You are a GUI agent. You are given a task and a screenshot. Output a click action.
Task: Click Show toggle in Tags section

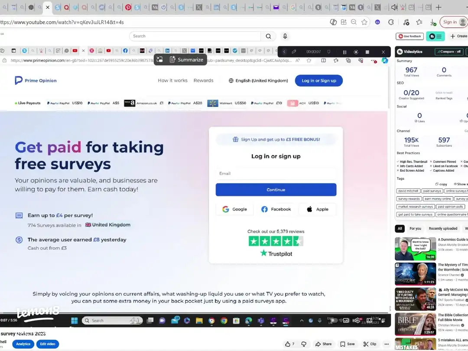(x=460, y=184)
